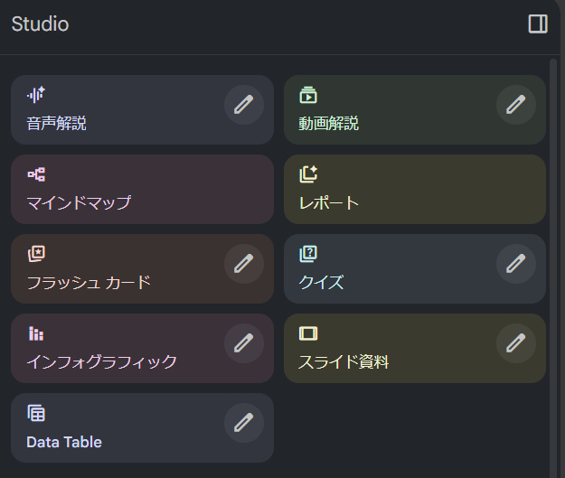Screen dimensions: 565x478
Task: Click the Data Table grid icon
Action: tap(36, 413)
